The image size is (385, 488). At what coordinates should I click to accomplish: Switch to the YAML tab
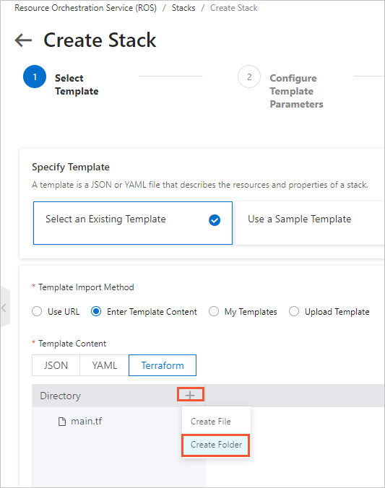coord(104,365)
